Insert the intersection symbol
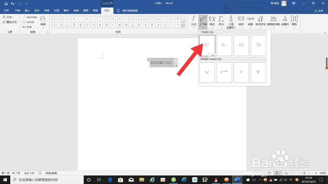The width and height of the screenshot is (328, 184). [x=93, y=25]
